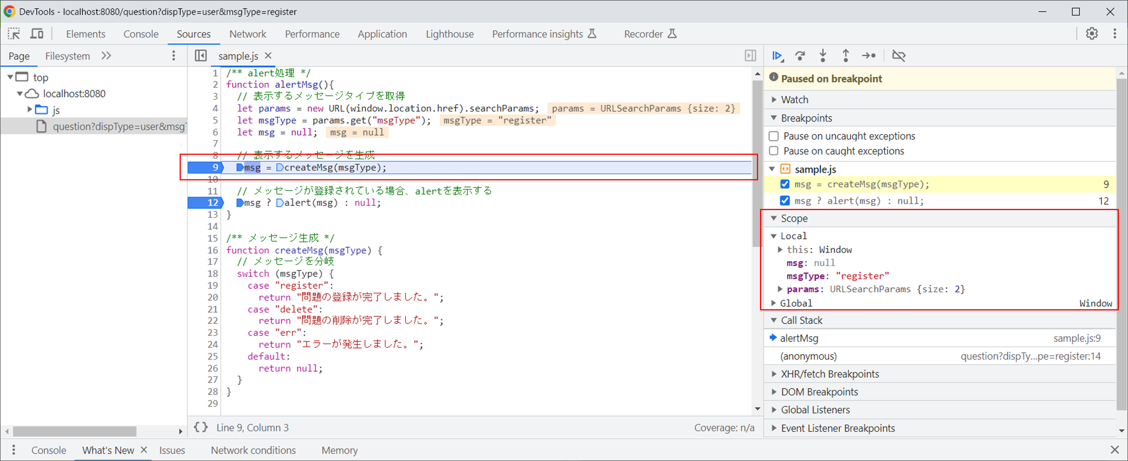Deactivate all breakpoints
Image resolution: width=1128 pixels, height=461 pixels.
click(900, 56)
